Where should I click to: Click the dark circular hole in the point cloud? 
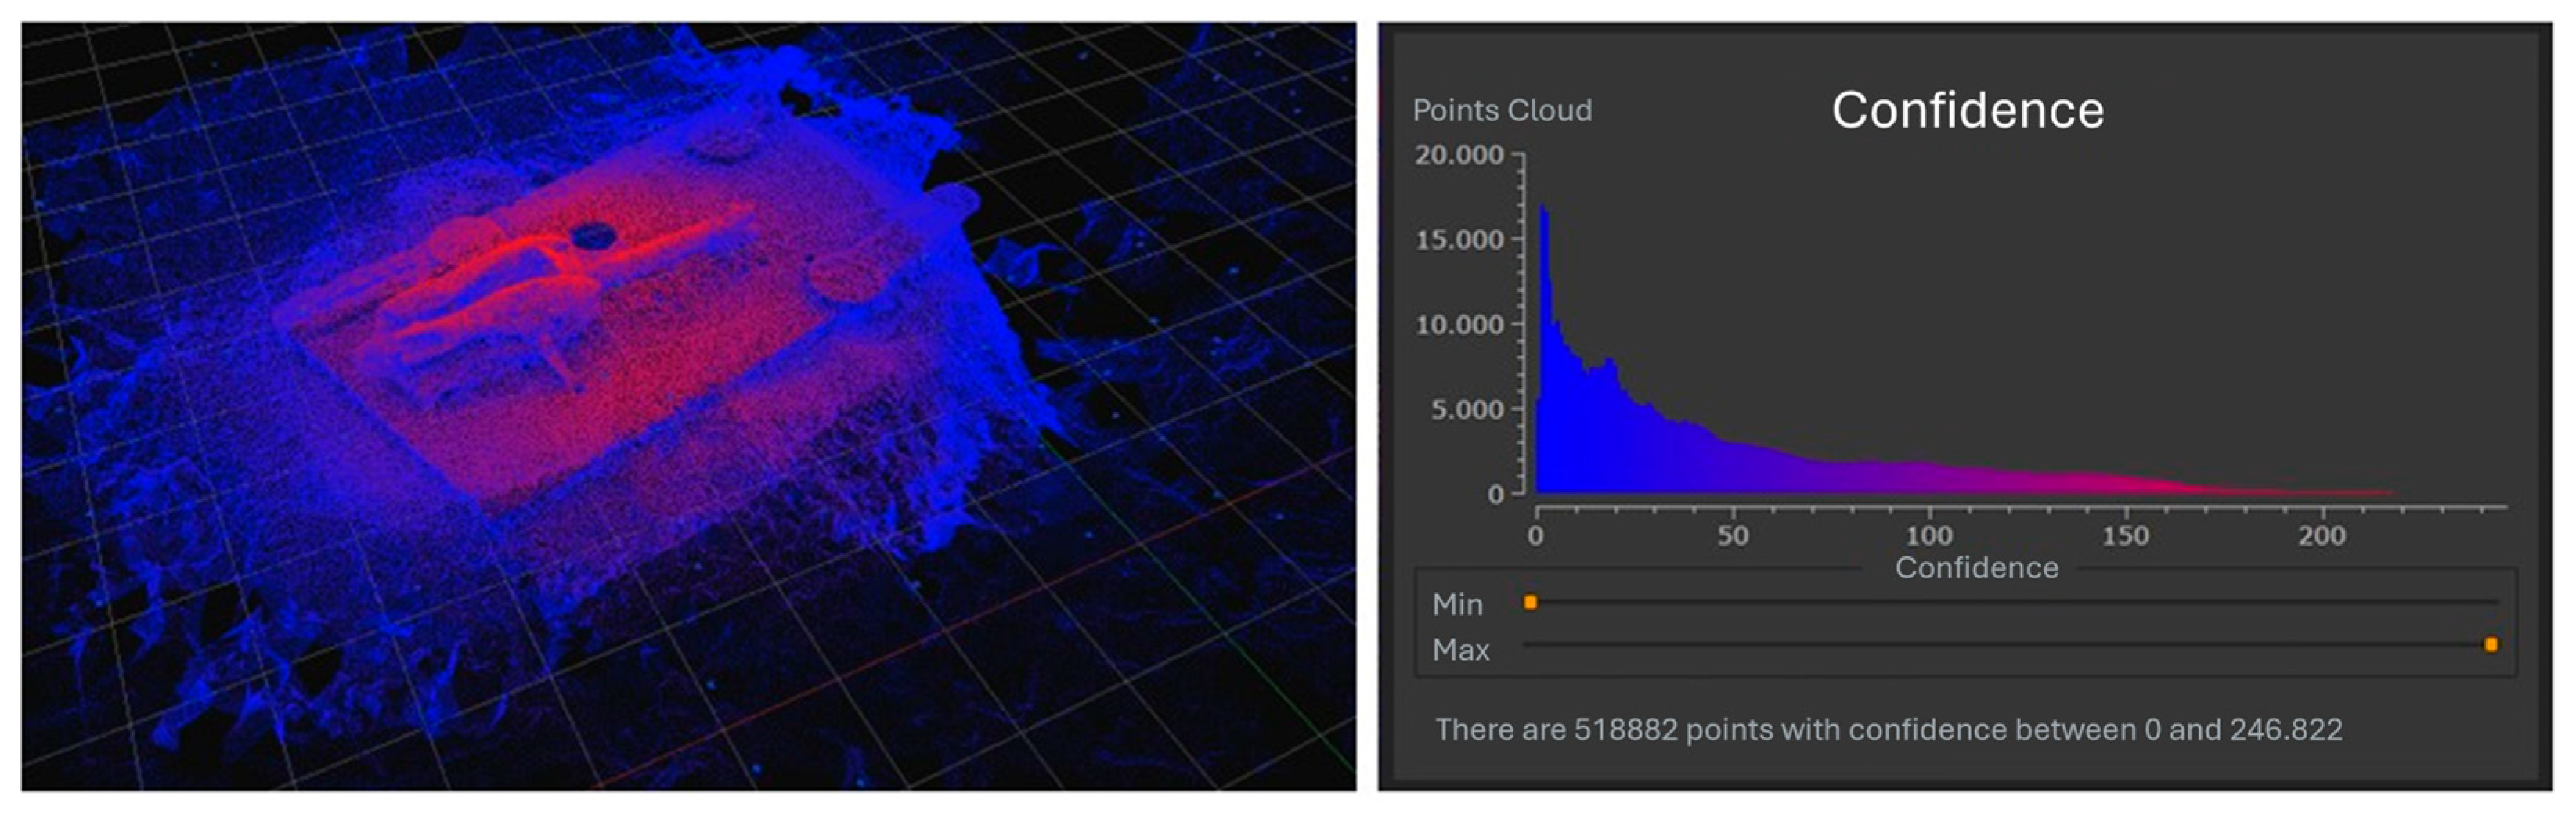coord(592,236)
